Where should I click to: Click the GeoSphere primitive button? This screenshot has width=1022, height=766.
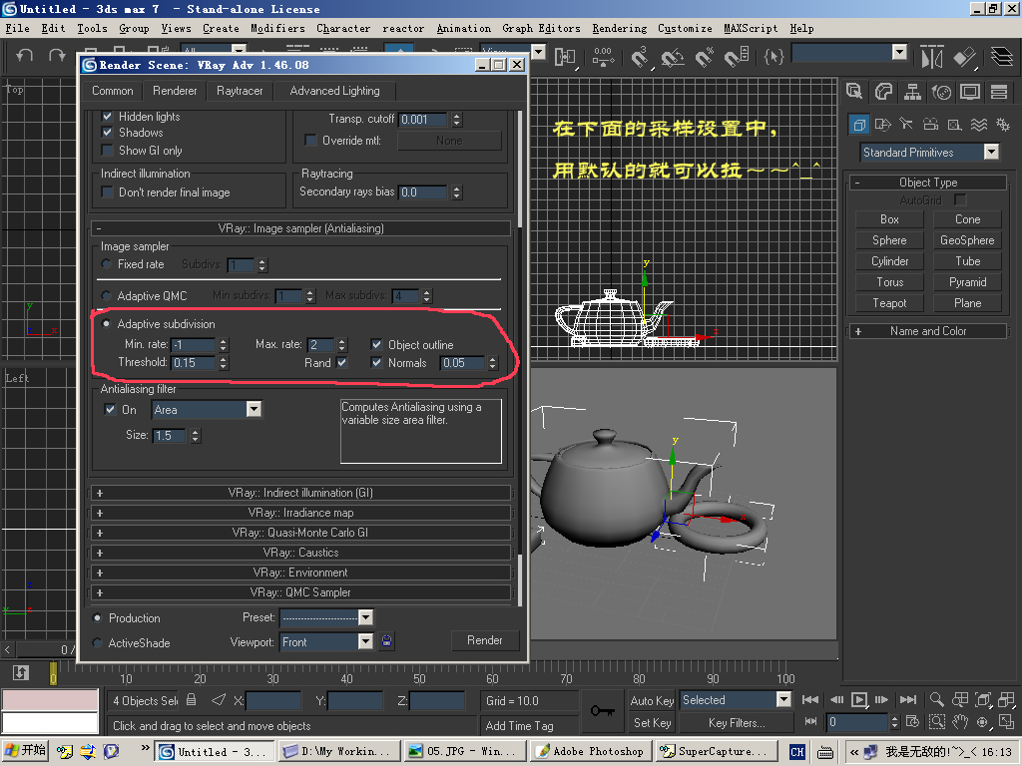pos(967,240)
